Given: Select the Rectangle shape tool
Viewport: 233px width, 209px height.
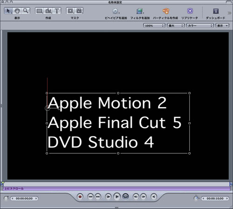Looking at the screenshot, I should (x=39, y=11).
